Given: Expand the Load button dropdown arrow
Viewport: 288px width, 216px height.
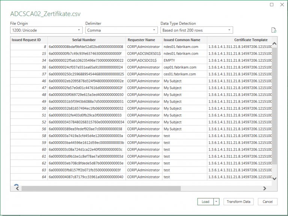Looking at the screenshot, I should click(216, 202).
